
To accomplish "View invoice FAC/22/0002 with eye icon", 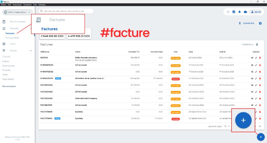I will click(252, 98).
